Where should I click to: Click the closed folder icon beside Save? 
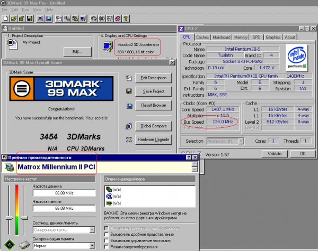click(x=22, y=18)
